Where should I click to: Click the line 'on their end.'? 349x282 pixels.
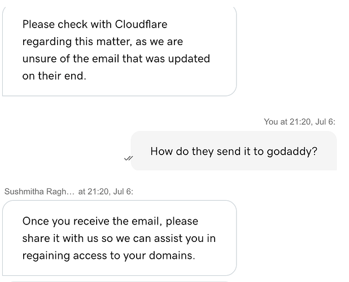[x=54, y=76]
